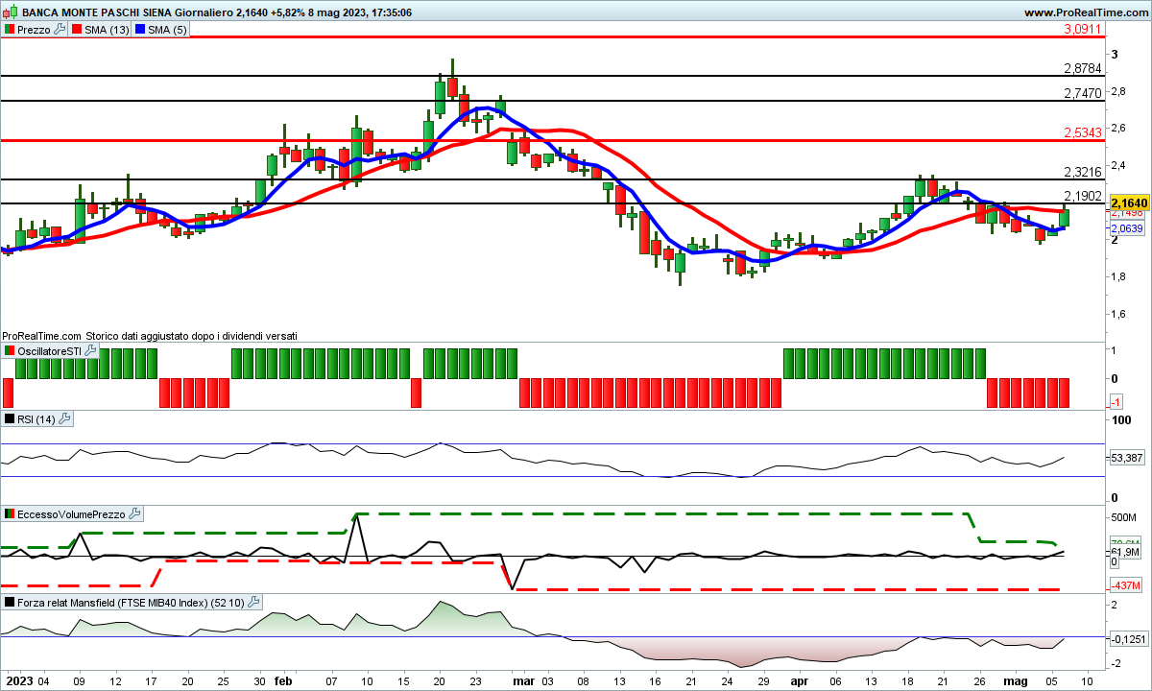Viewport: 1152px width, 691px height.
Task: Select the Prezzo label
Action: (35, 30)
